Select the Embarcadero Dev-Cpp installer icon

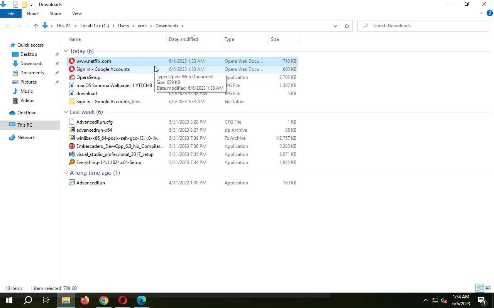[71, 146]
